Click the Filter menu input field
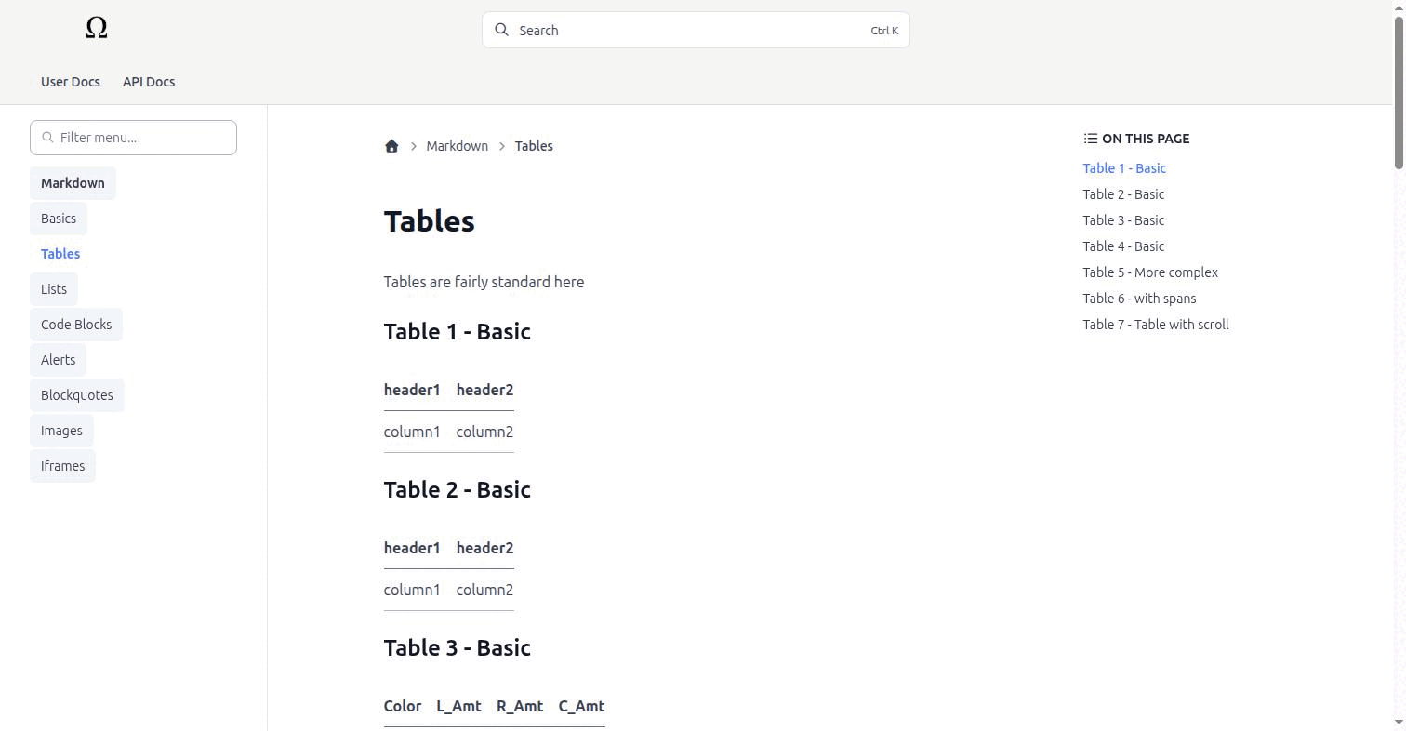Image resolution: width=1406 pixels, height=731 pixels. click(x=133, y=138)
